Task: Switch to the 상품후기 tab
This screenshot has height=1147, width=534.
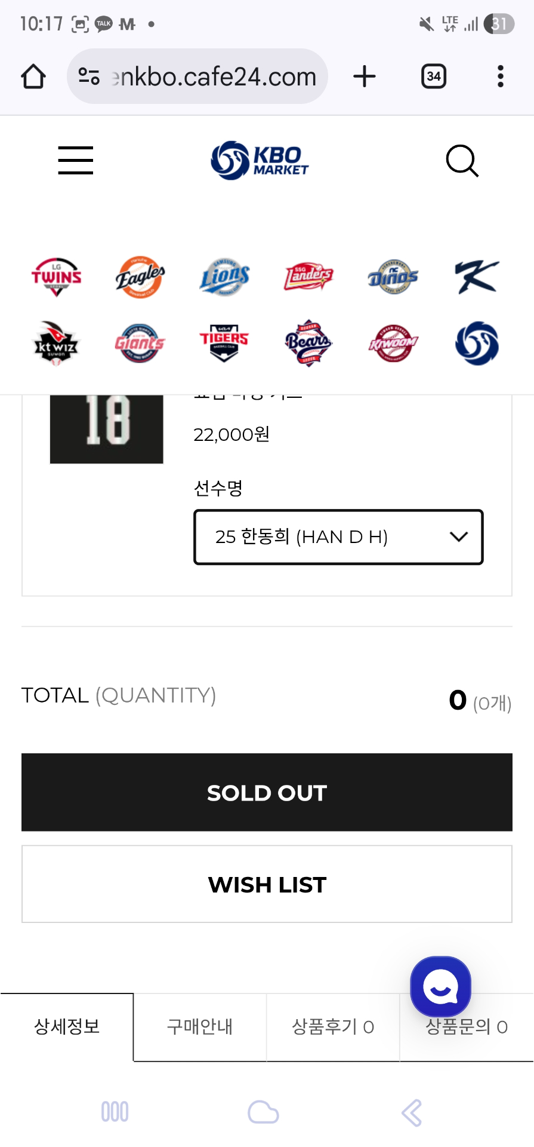Action: [332, 1027]
